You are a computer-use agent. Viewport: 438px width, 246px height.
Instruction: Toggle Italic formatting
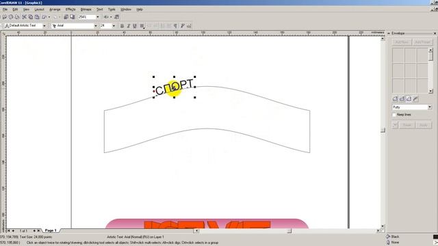tap(129, 26)
